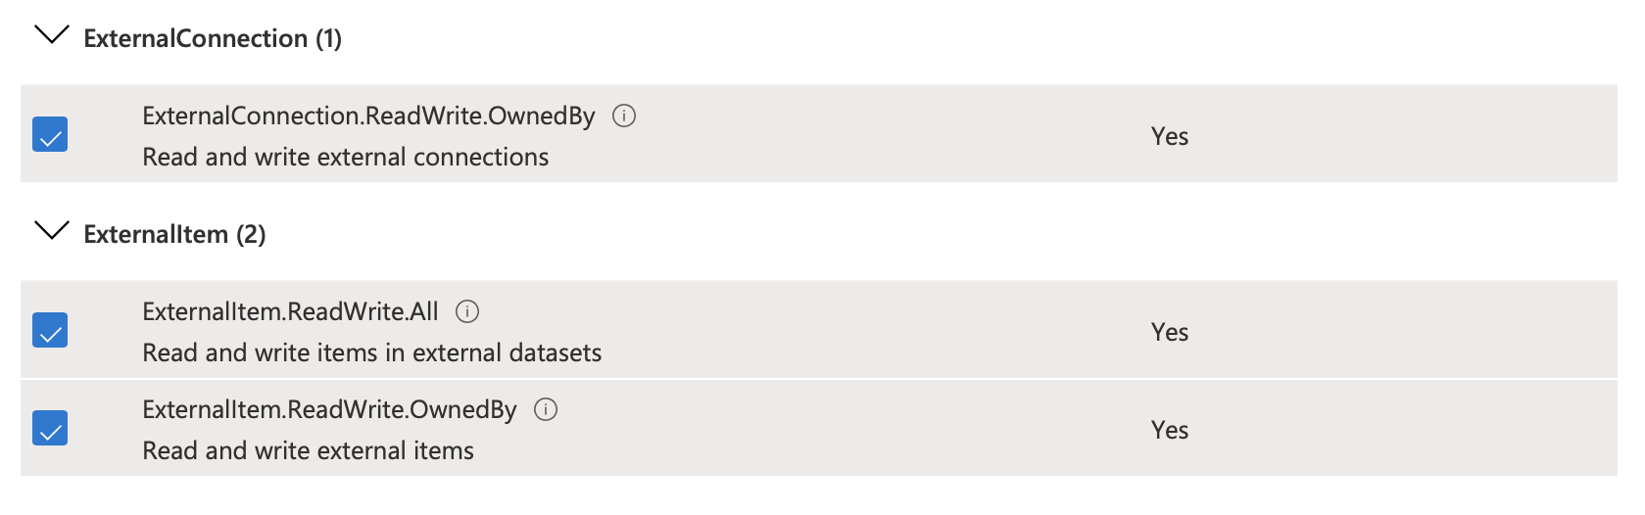Click 'Read and write items in external datasets'

371,352
